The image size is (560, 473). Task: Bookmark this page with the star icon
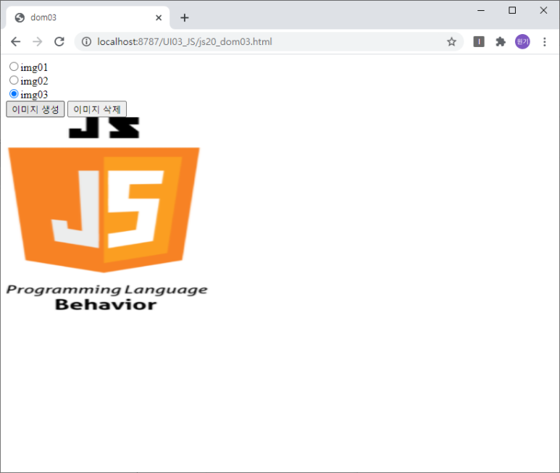click(x=451, y=42)
